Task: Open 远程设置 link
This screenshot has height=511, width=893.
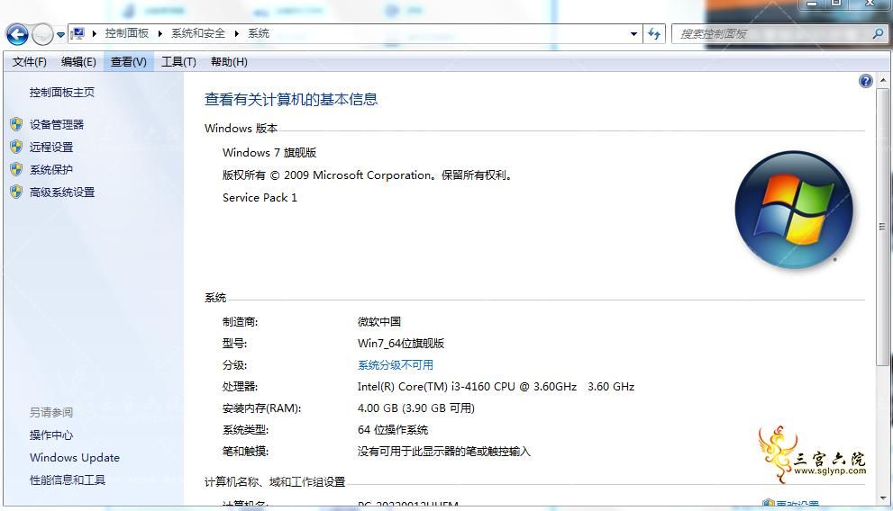Action: 51,148
